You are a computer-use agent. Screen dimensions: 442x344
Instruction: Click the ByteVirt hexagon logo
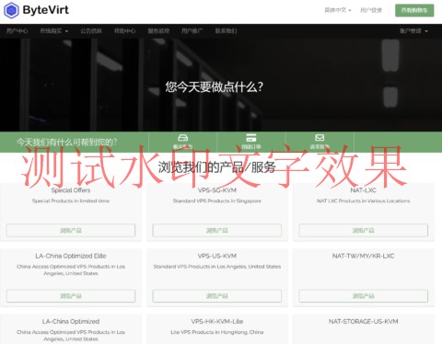(x=11, y=10)
